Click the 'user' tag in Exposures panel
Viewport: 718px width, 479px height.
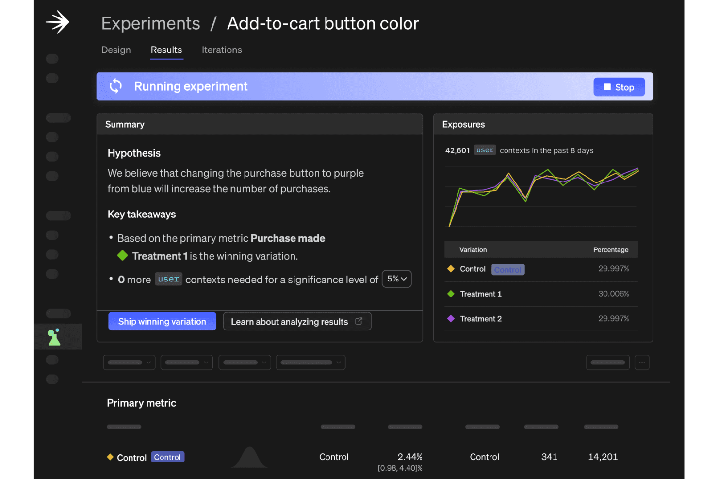click(x=485, y=150)
